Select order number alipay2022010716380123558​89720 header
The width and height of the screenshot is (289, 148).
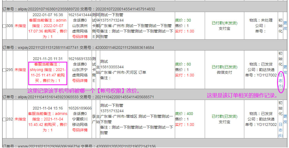(41, 9)
